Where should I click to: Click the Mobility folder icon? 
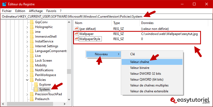(32, 65)
